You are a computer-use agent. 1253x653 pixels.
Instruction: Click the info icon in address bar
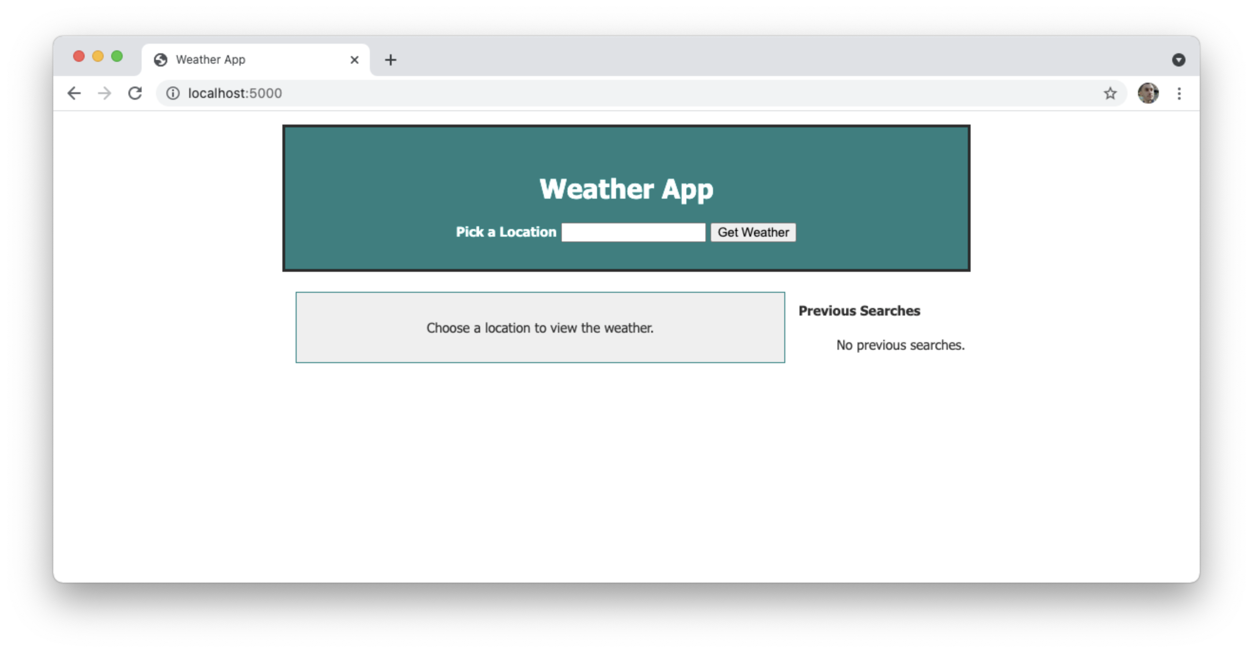(172, 93)
